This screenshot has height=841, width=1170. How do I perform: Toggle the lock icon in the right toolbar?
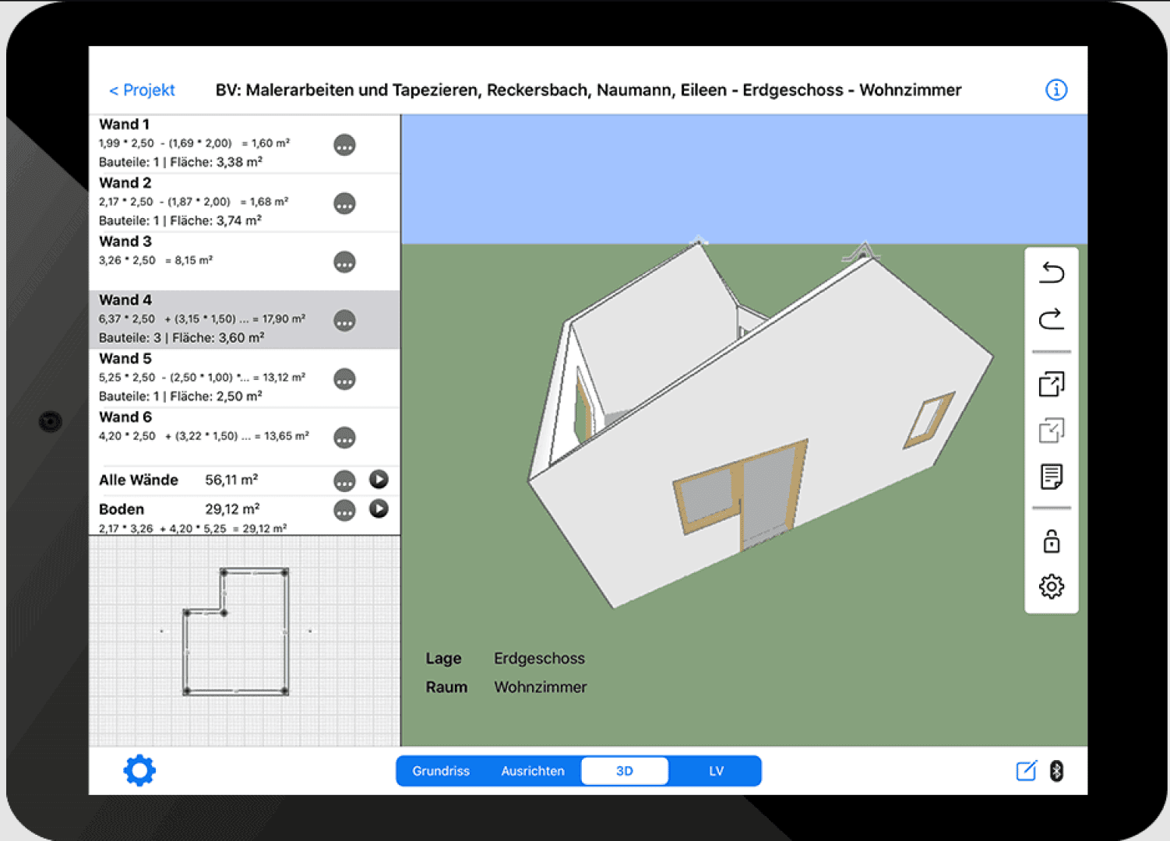point(1052,540)
